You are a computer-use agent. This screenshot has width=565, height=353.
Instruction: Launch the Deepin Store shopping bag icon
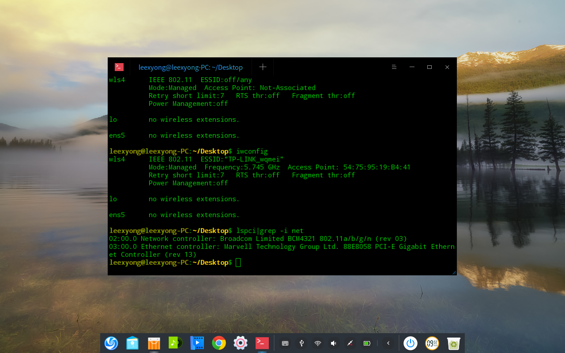(154, 343)
